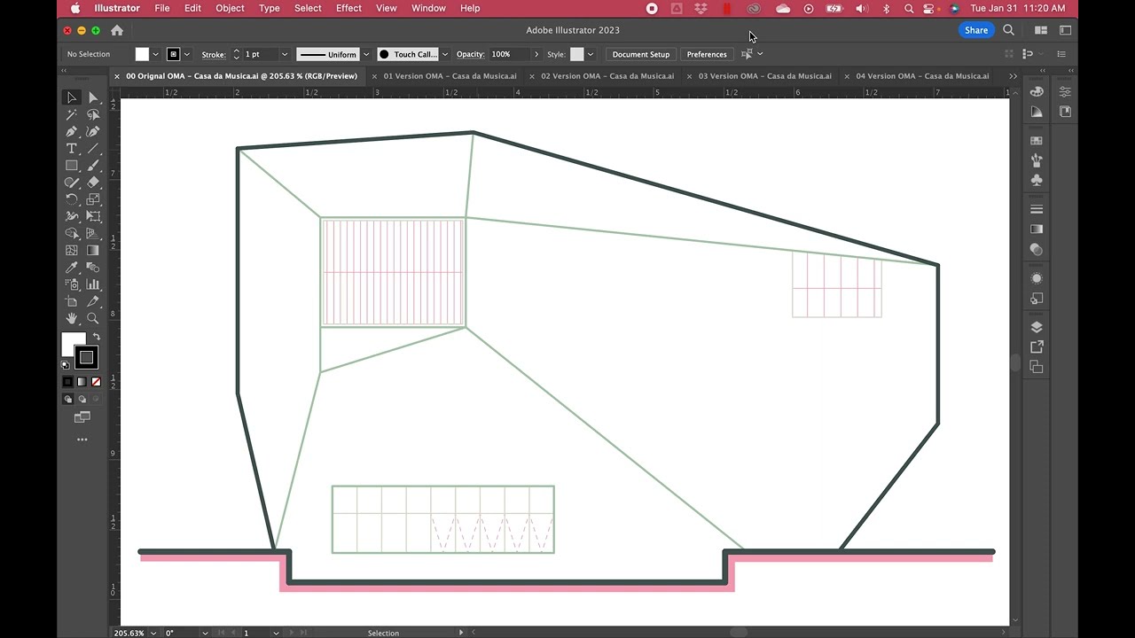Select the Line Segment tool

[x=93, y=148]
